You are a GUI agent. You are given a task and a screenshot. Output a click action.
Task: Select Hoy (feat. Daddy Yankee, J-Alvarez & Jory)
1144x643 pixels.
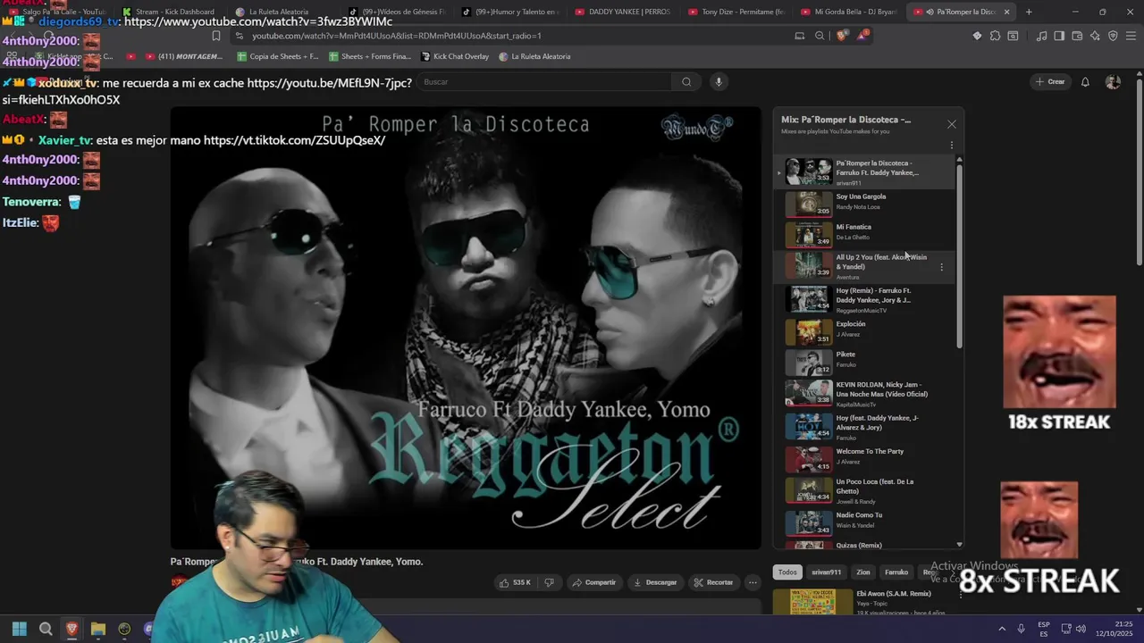click(864, 426)
